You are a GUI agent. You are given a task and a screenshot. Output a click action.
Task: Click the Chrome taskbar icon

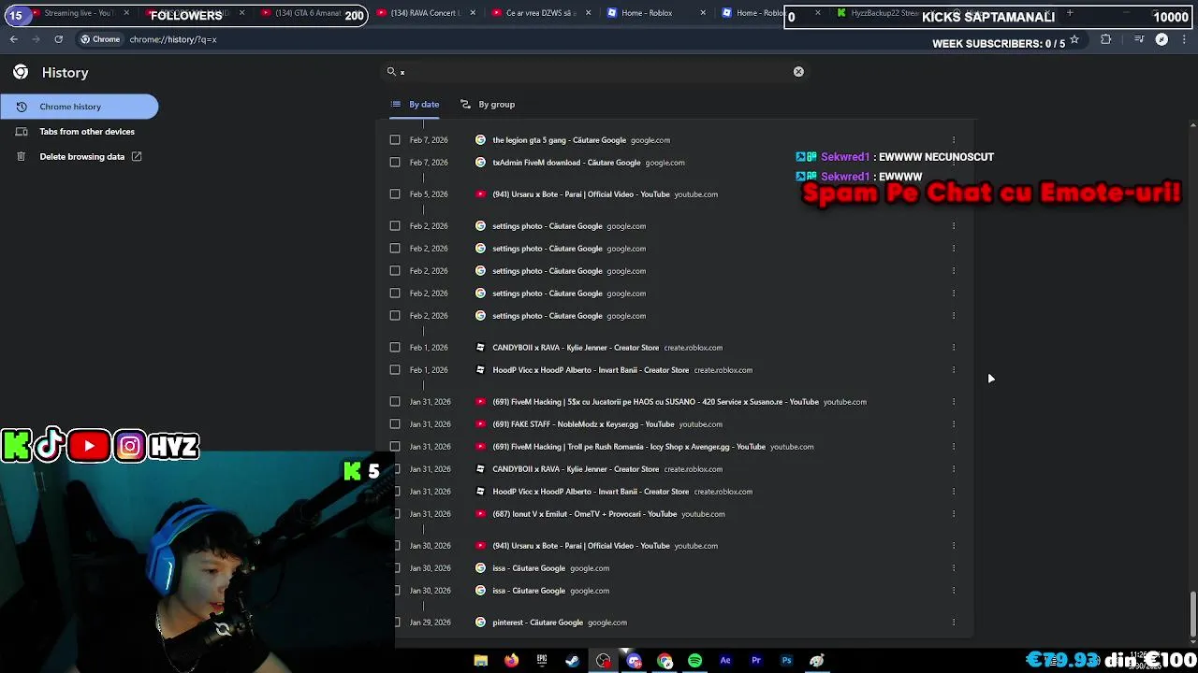point(665,661)
